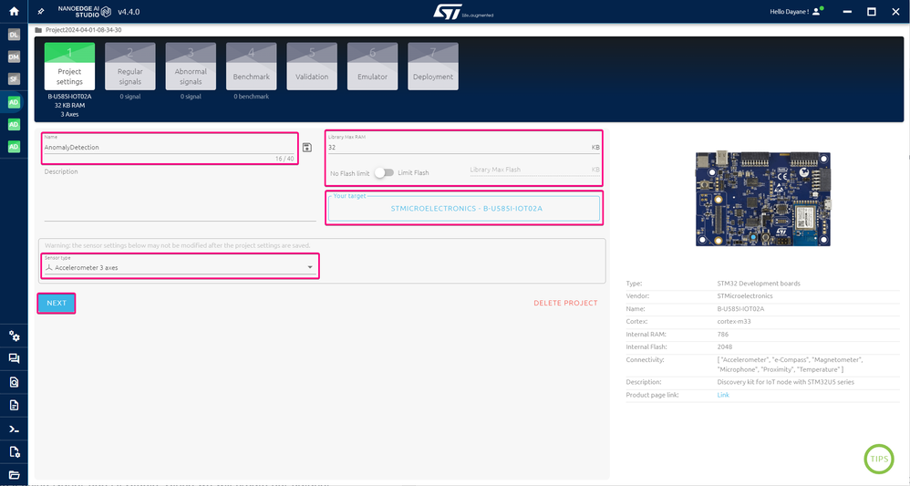The width and height of the screenshot is (910, 486).
Task: Click the Cortex value cortex-m33
Action: pyautogui.click(x=734, y=322)
